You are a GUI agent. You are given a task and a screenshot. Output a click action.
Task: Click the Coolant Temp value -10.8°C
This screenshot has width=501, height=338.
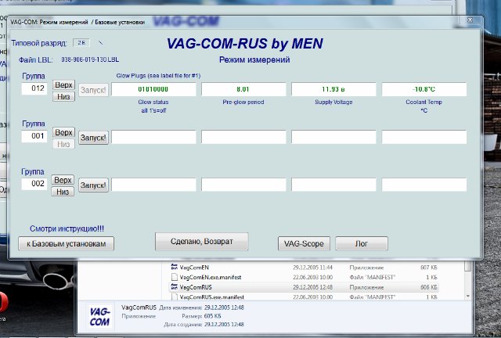(424, 89)
